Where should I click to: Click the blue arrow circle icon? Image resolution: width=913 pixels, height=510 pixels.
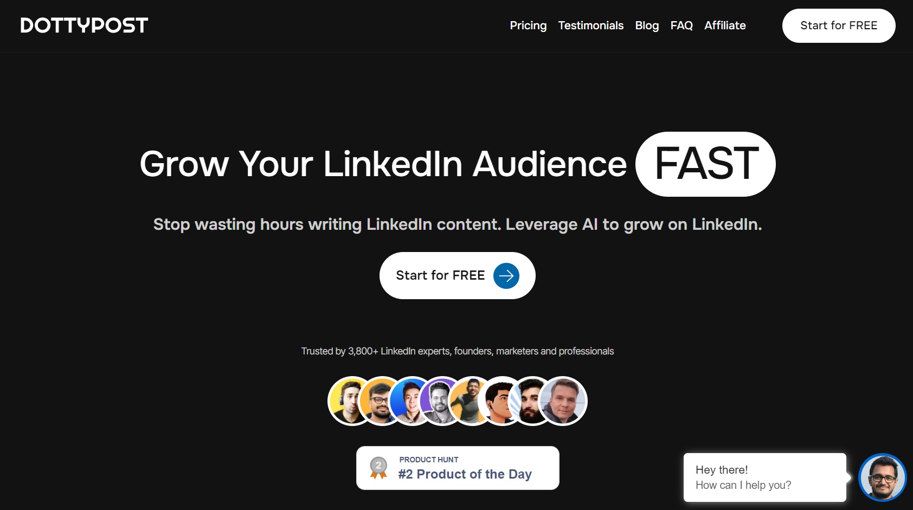[x=506, y=276]
